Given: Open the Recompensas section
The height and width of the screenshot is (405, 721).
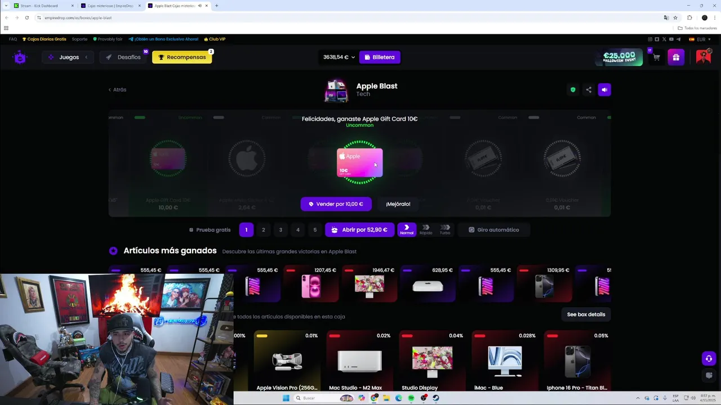Looking at the screenshot, I should click(182, 57).
